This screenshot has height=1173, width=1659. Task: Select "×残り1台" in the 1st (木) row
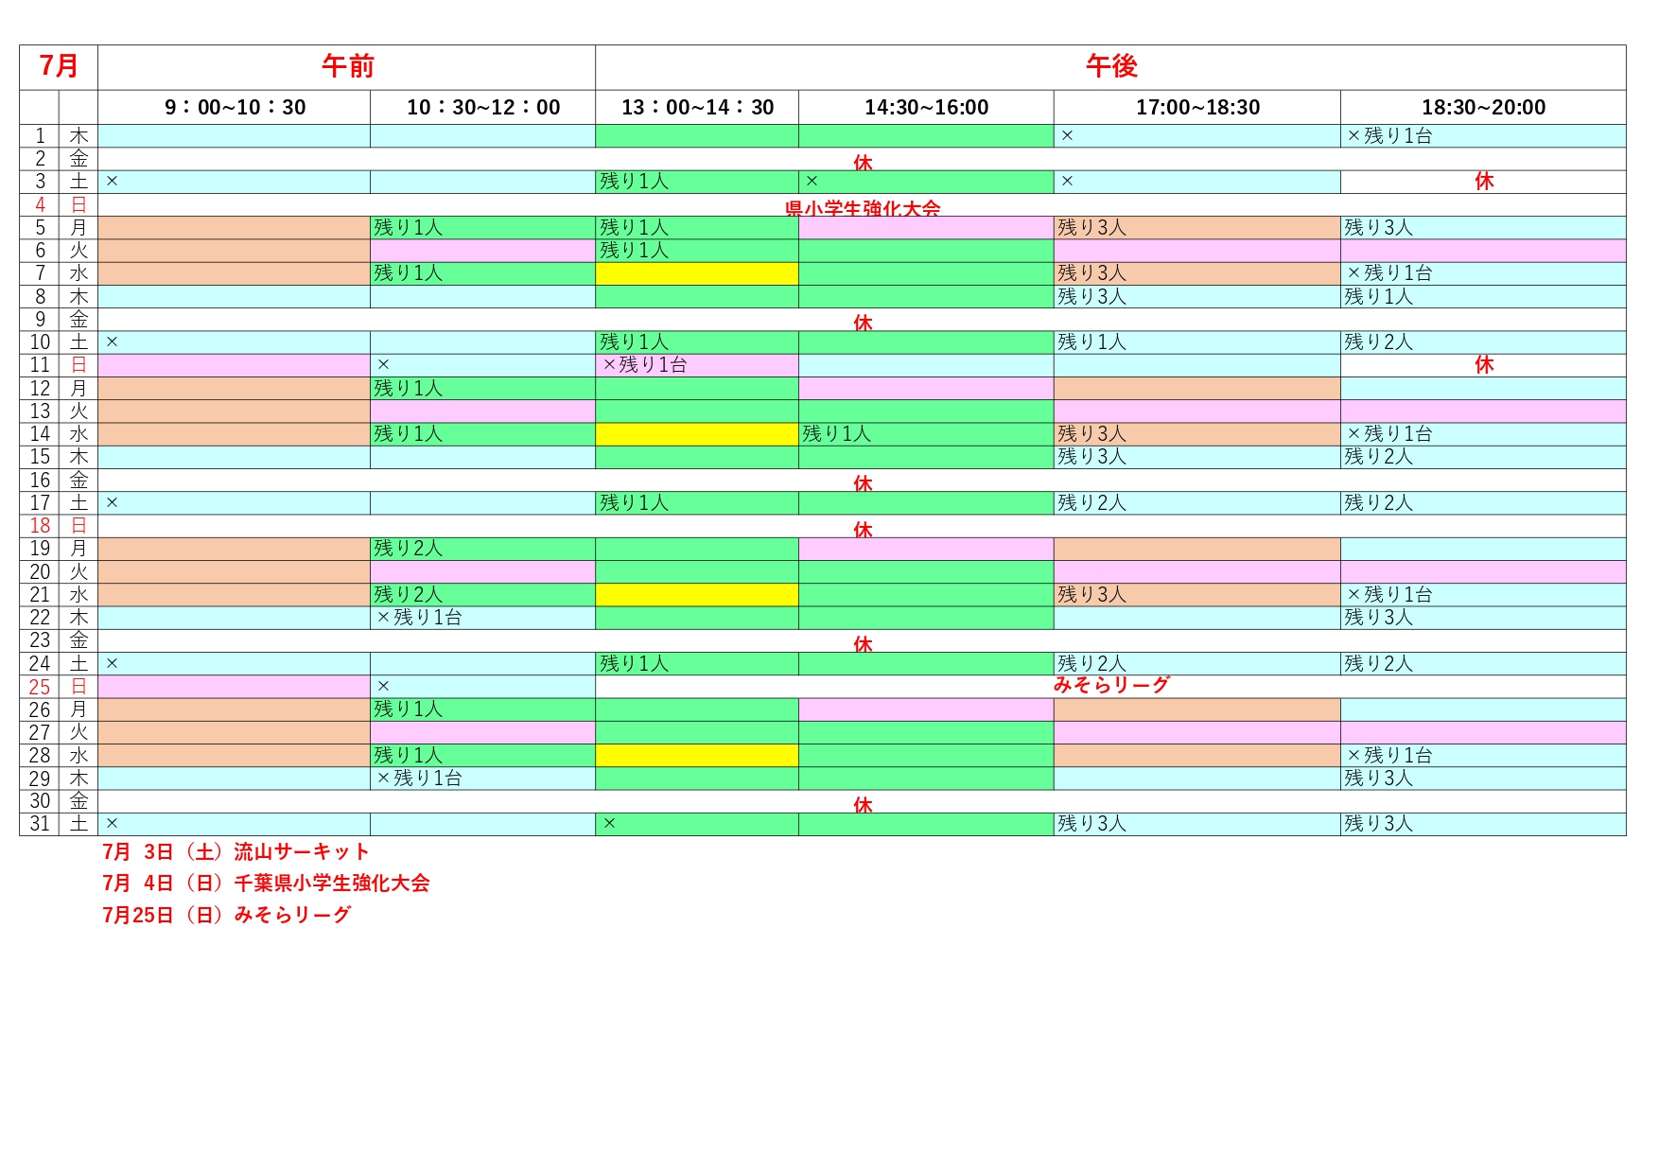pyautogui.click(x=1389, y=136)
